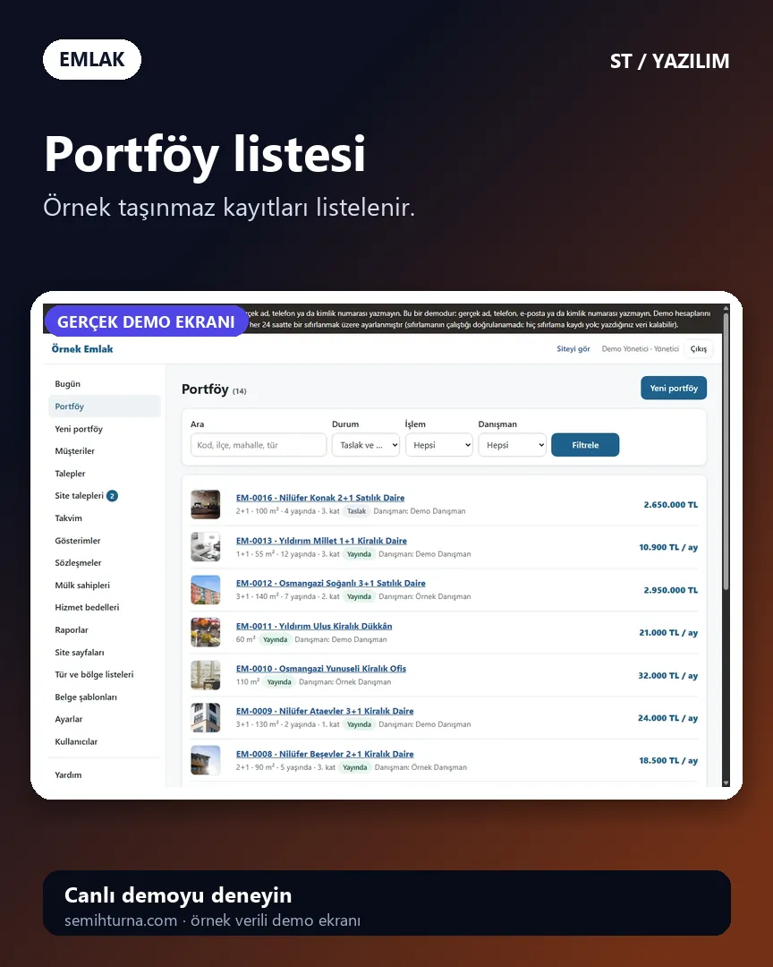Click the price 32.000 TL / ay

[x=668, y=676]
